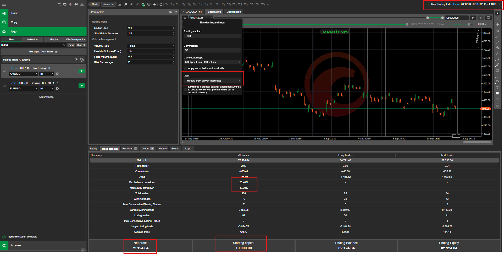Toggle the eye viewing options icon
This screenshot has width=504, height=254.
pos(155,4)
